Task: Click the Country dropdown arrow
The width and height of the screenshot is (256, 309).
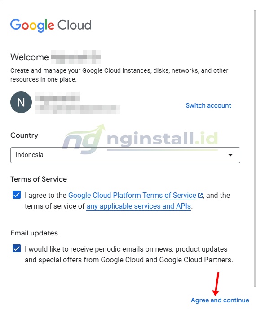Action: [x=230, y=155]
